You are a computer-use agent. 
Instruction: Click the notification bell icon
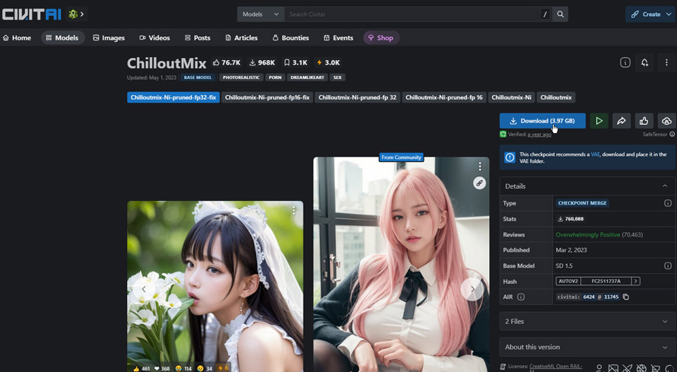coord(644,62)
